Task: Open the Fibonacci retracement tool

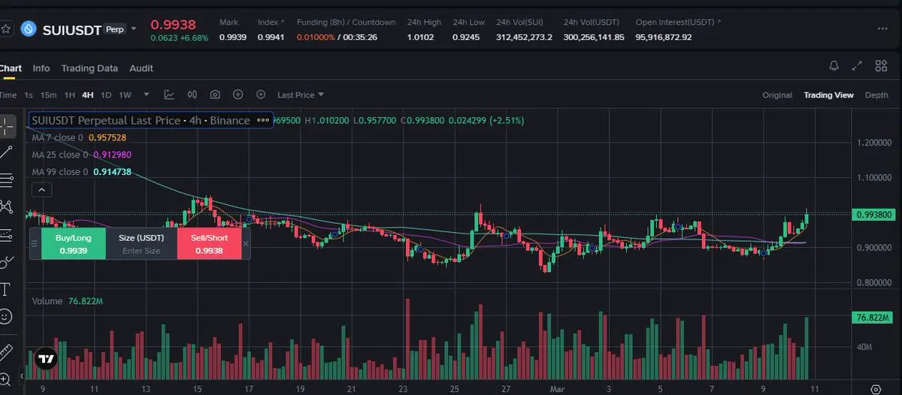Action: click(7, 179)
